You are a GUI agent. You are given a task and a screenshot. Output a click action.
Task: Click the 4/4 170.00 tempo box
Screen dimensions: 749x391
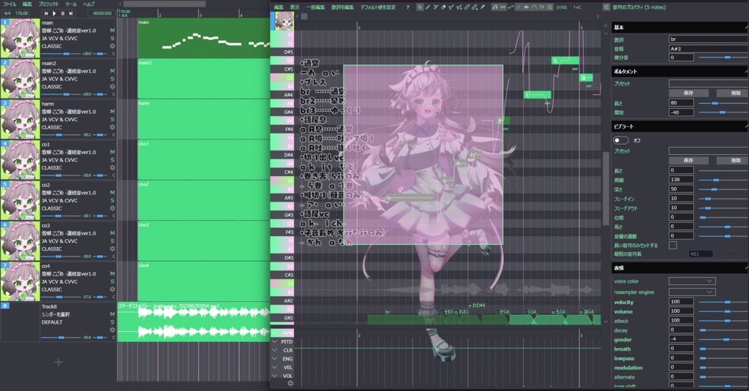[16, 13]
